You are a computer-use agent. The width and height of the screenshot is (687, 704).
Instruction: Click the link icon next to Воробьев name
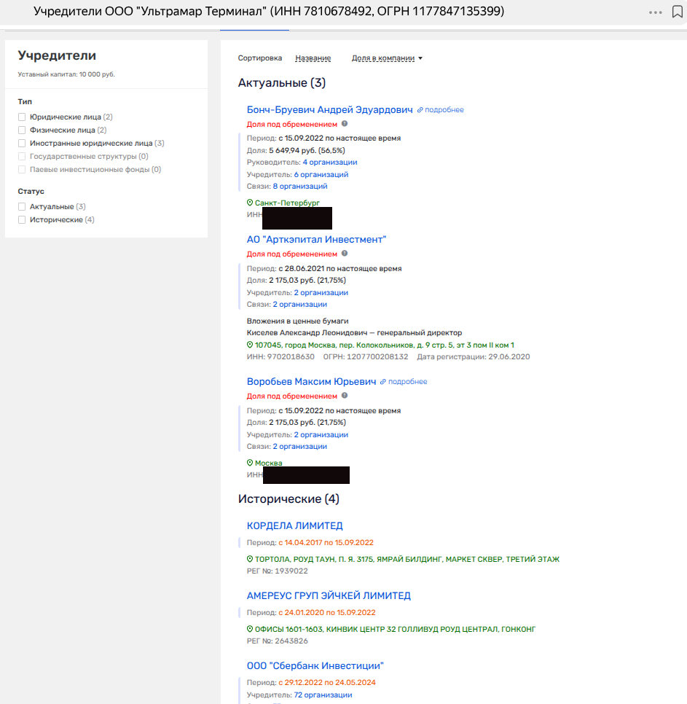coord(383,382)
